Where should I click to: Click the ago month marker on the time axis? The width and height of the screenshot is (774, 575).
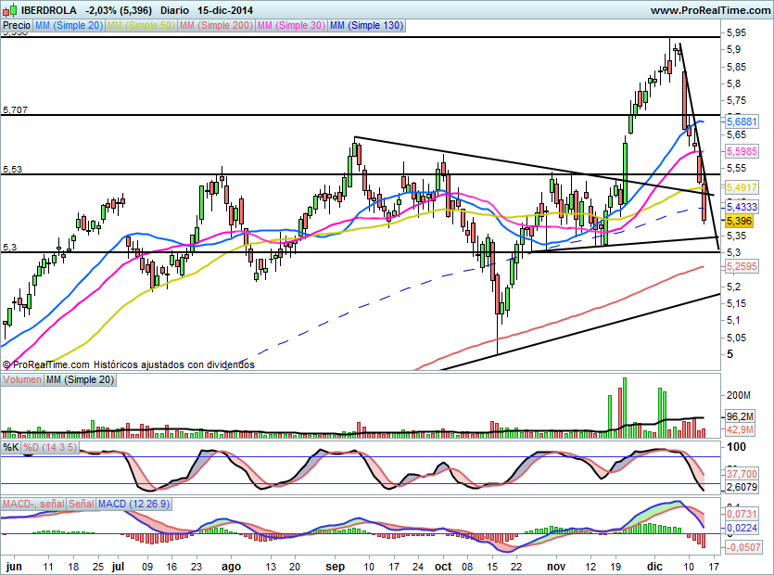click(231, 566)
